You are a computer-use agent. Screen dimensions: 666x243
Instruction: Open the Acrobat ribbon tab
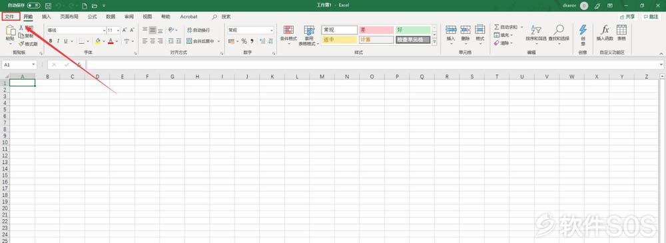click(x=188, y=17)
